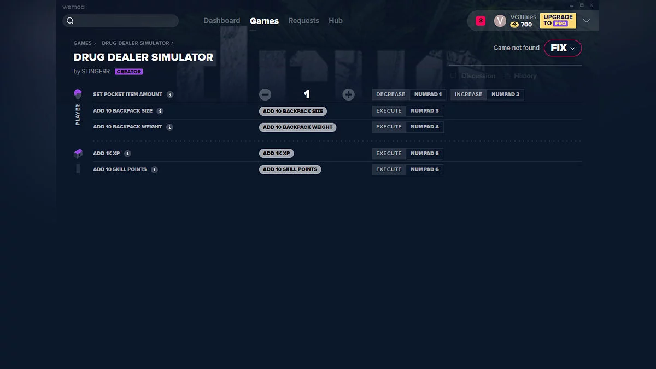Click the STiNGERR creator name
The width and height of the screenshot is (656, 369).
tap(96, 72)
